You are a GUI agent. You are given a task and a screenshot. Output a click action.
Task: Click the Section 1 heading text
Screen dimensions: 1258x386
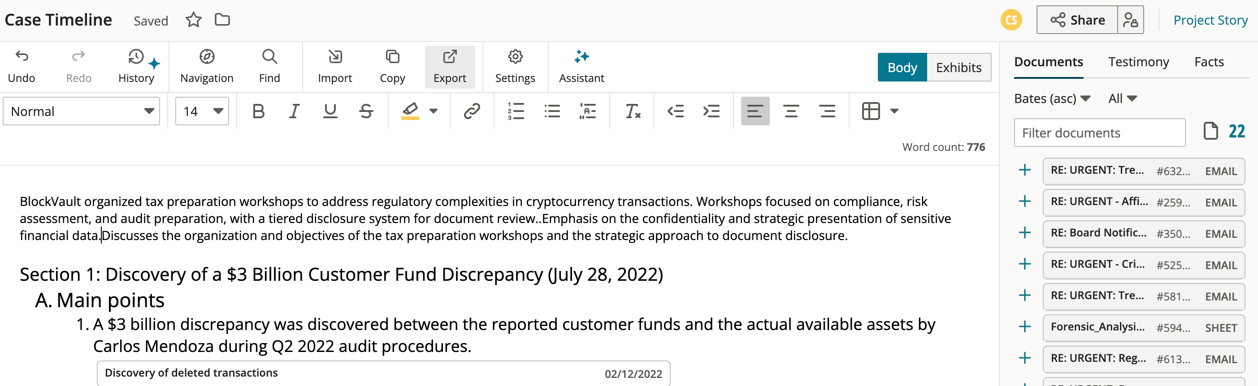(x=341, y=275)
